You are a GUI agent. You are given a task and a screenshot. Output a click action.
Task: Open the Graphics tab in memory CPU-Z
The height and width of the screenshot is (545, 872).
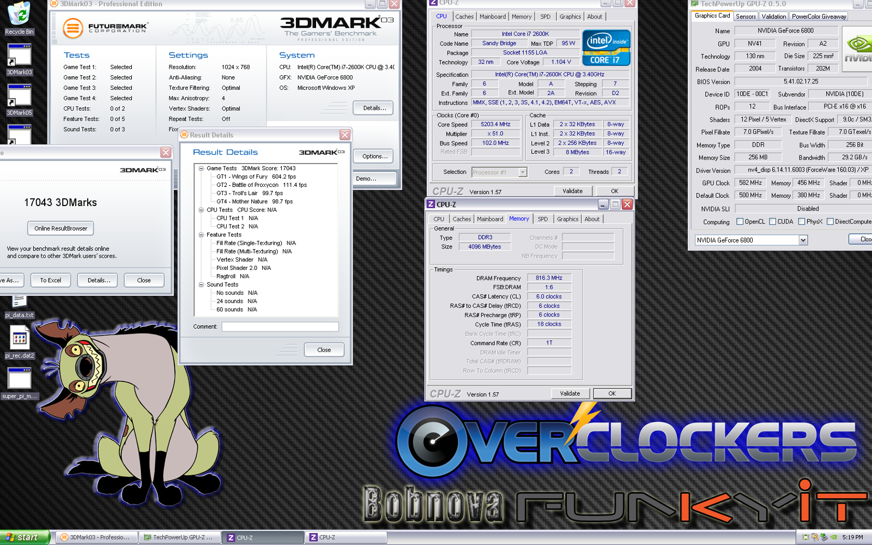tap(567, 219)
